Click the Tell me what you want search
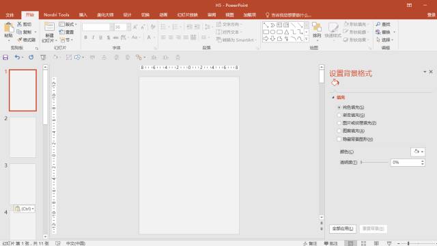Viewport: 437px width, 246px height. (x=288, y=15)
